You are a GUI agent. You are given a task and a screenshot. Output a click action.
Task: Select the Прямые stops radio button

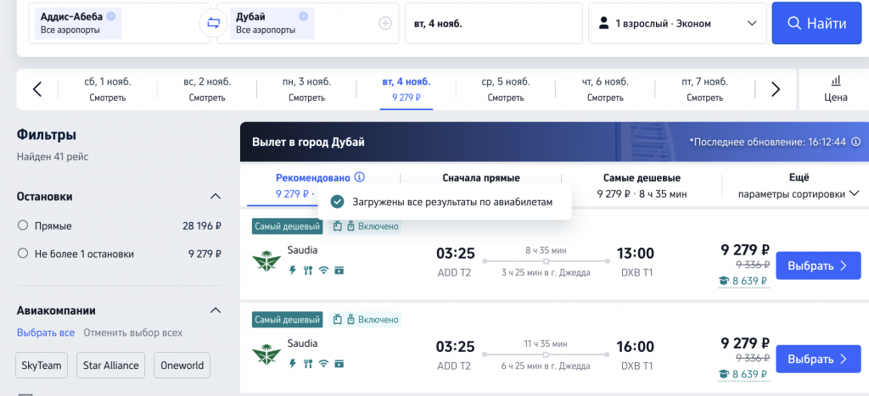click(x=23, y=226)
